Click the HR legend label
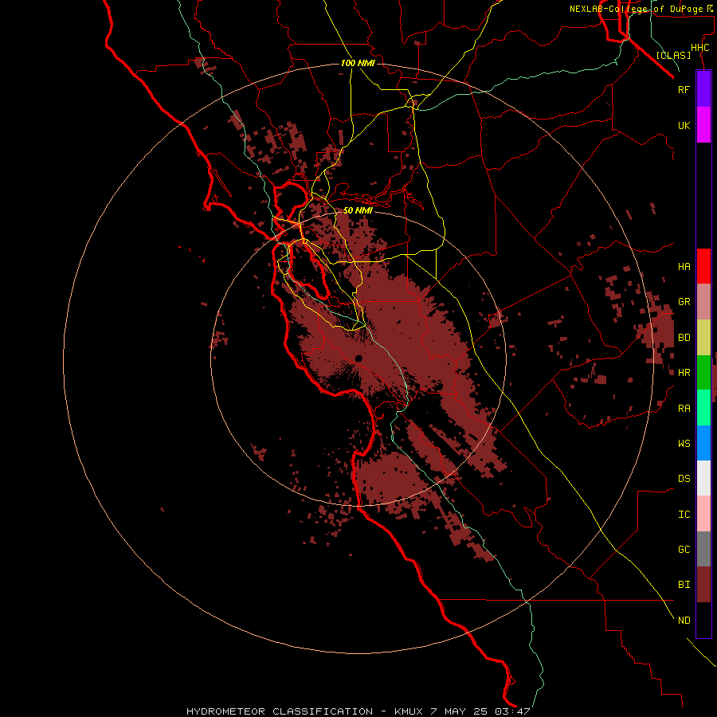717x717 pixels. click(684, 373)
